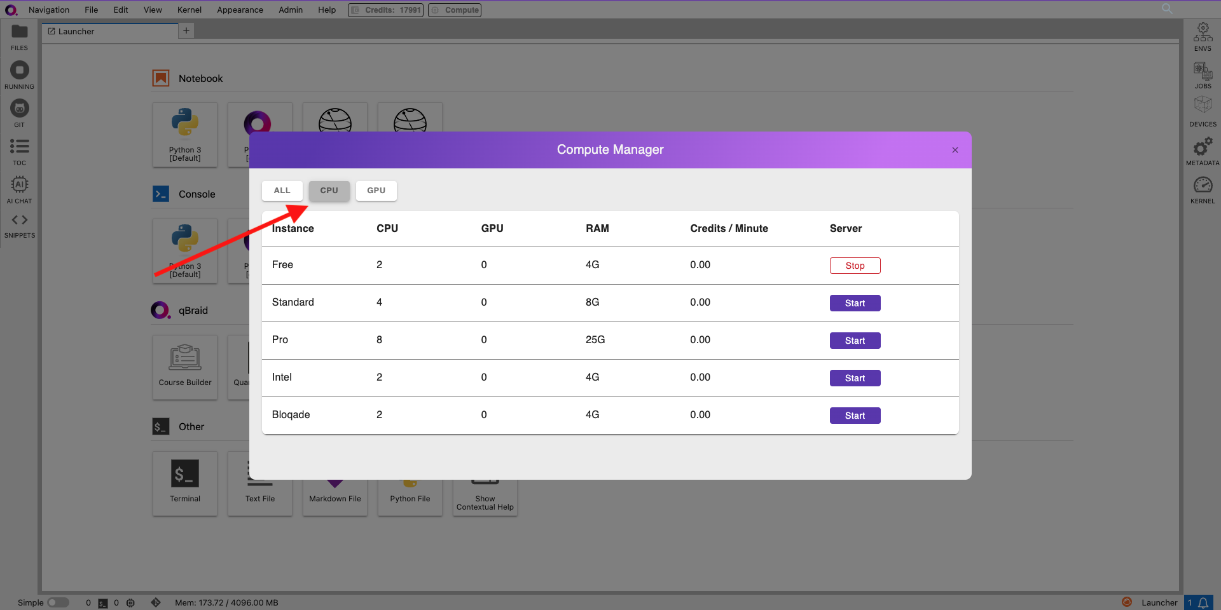
Task: Click the Show Contextual Help card
Action: pyautogui.click(x=485, y=498)
